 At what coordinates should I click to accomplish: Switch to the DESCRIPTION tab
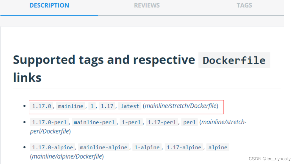pyautogui.click(x=49, y=5)
